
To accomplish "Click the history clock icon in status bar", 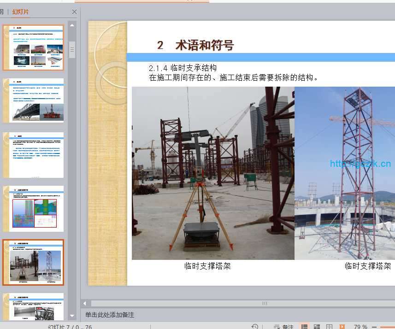I will 255,327.
